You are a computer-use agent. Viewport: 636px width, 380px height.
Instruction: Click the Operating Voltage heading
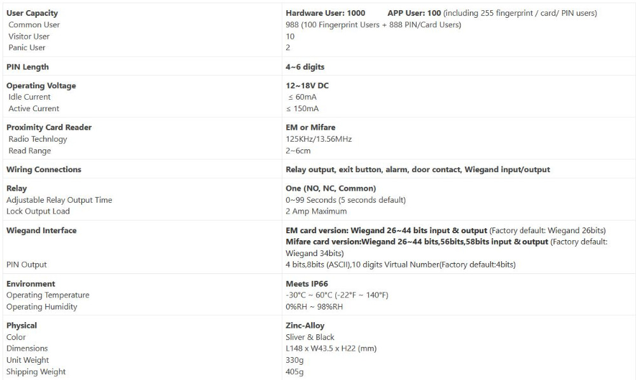(41, 86)
